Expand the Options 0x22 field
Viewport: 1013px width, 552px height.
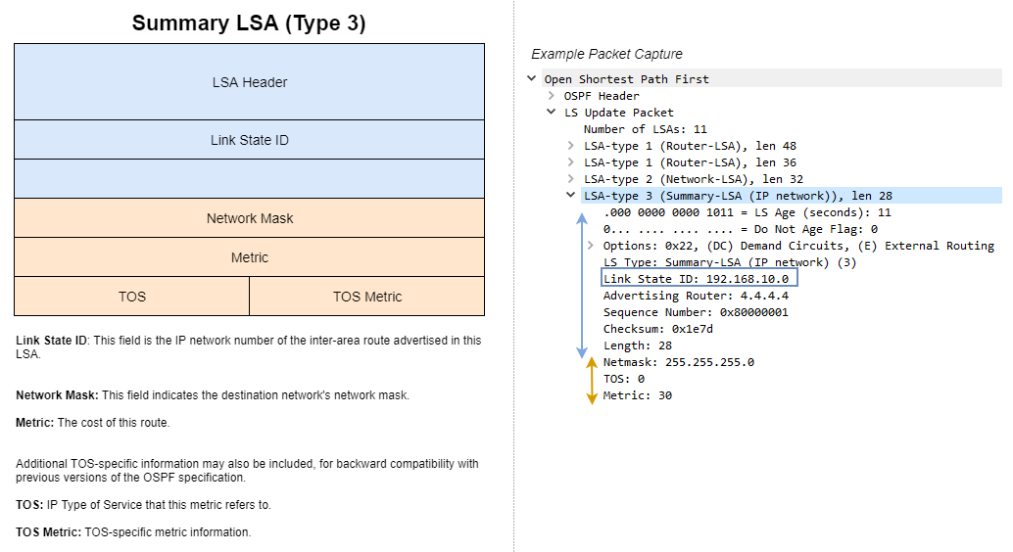[x=590, y=246]
